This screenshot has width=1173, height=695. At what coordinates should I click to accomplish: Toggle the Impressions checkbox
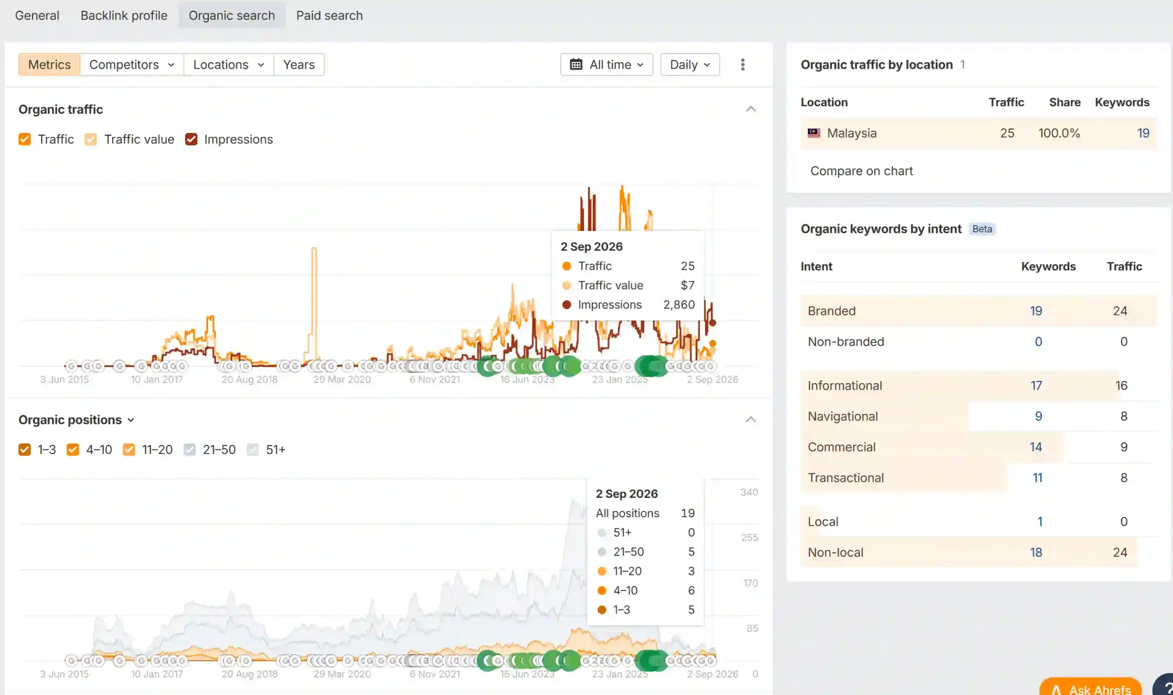[191, 139]
